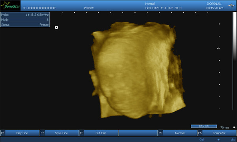Click the Status Freeze row
Viewport: 237px width, 142px height.
[25, 24]
